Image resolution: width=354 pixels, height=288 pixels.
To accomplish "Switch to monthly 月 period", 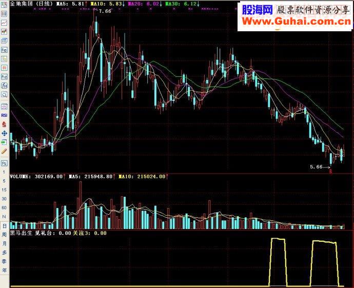I will [4, 243].
